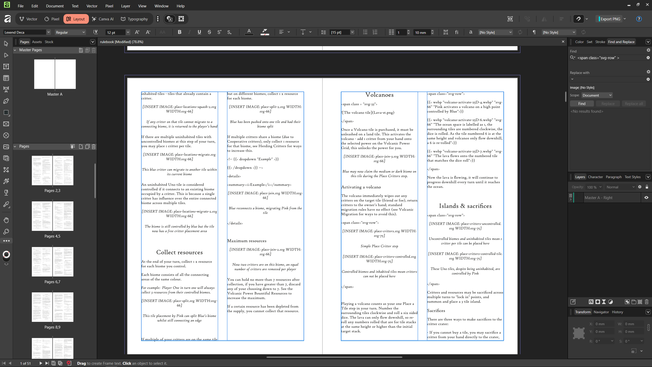Toggle the layer lock icon

[647, 187]
